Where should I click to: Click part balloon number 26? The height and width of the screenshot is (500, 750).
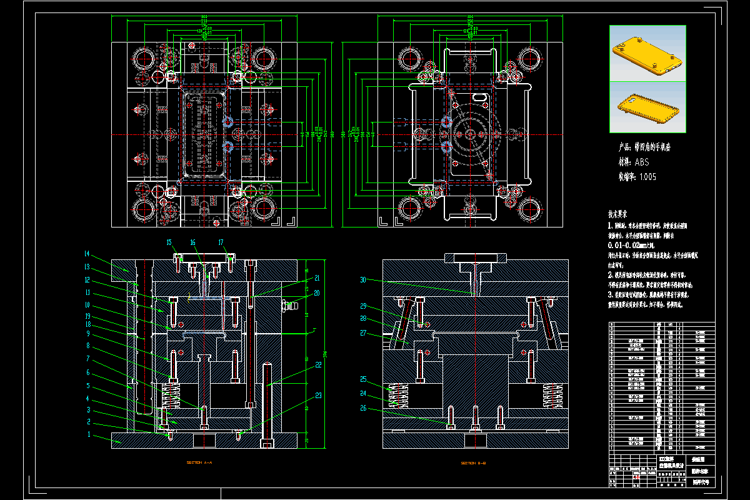click(364, 409)
